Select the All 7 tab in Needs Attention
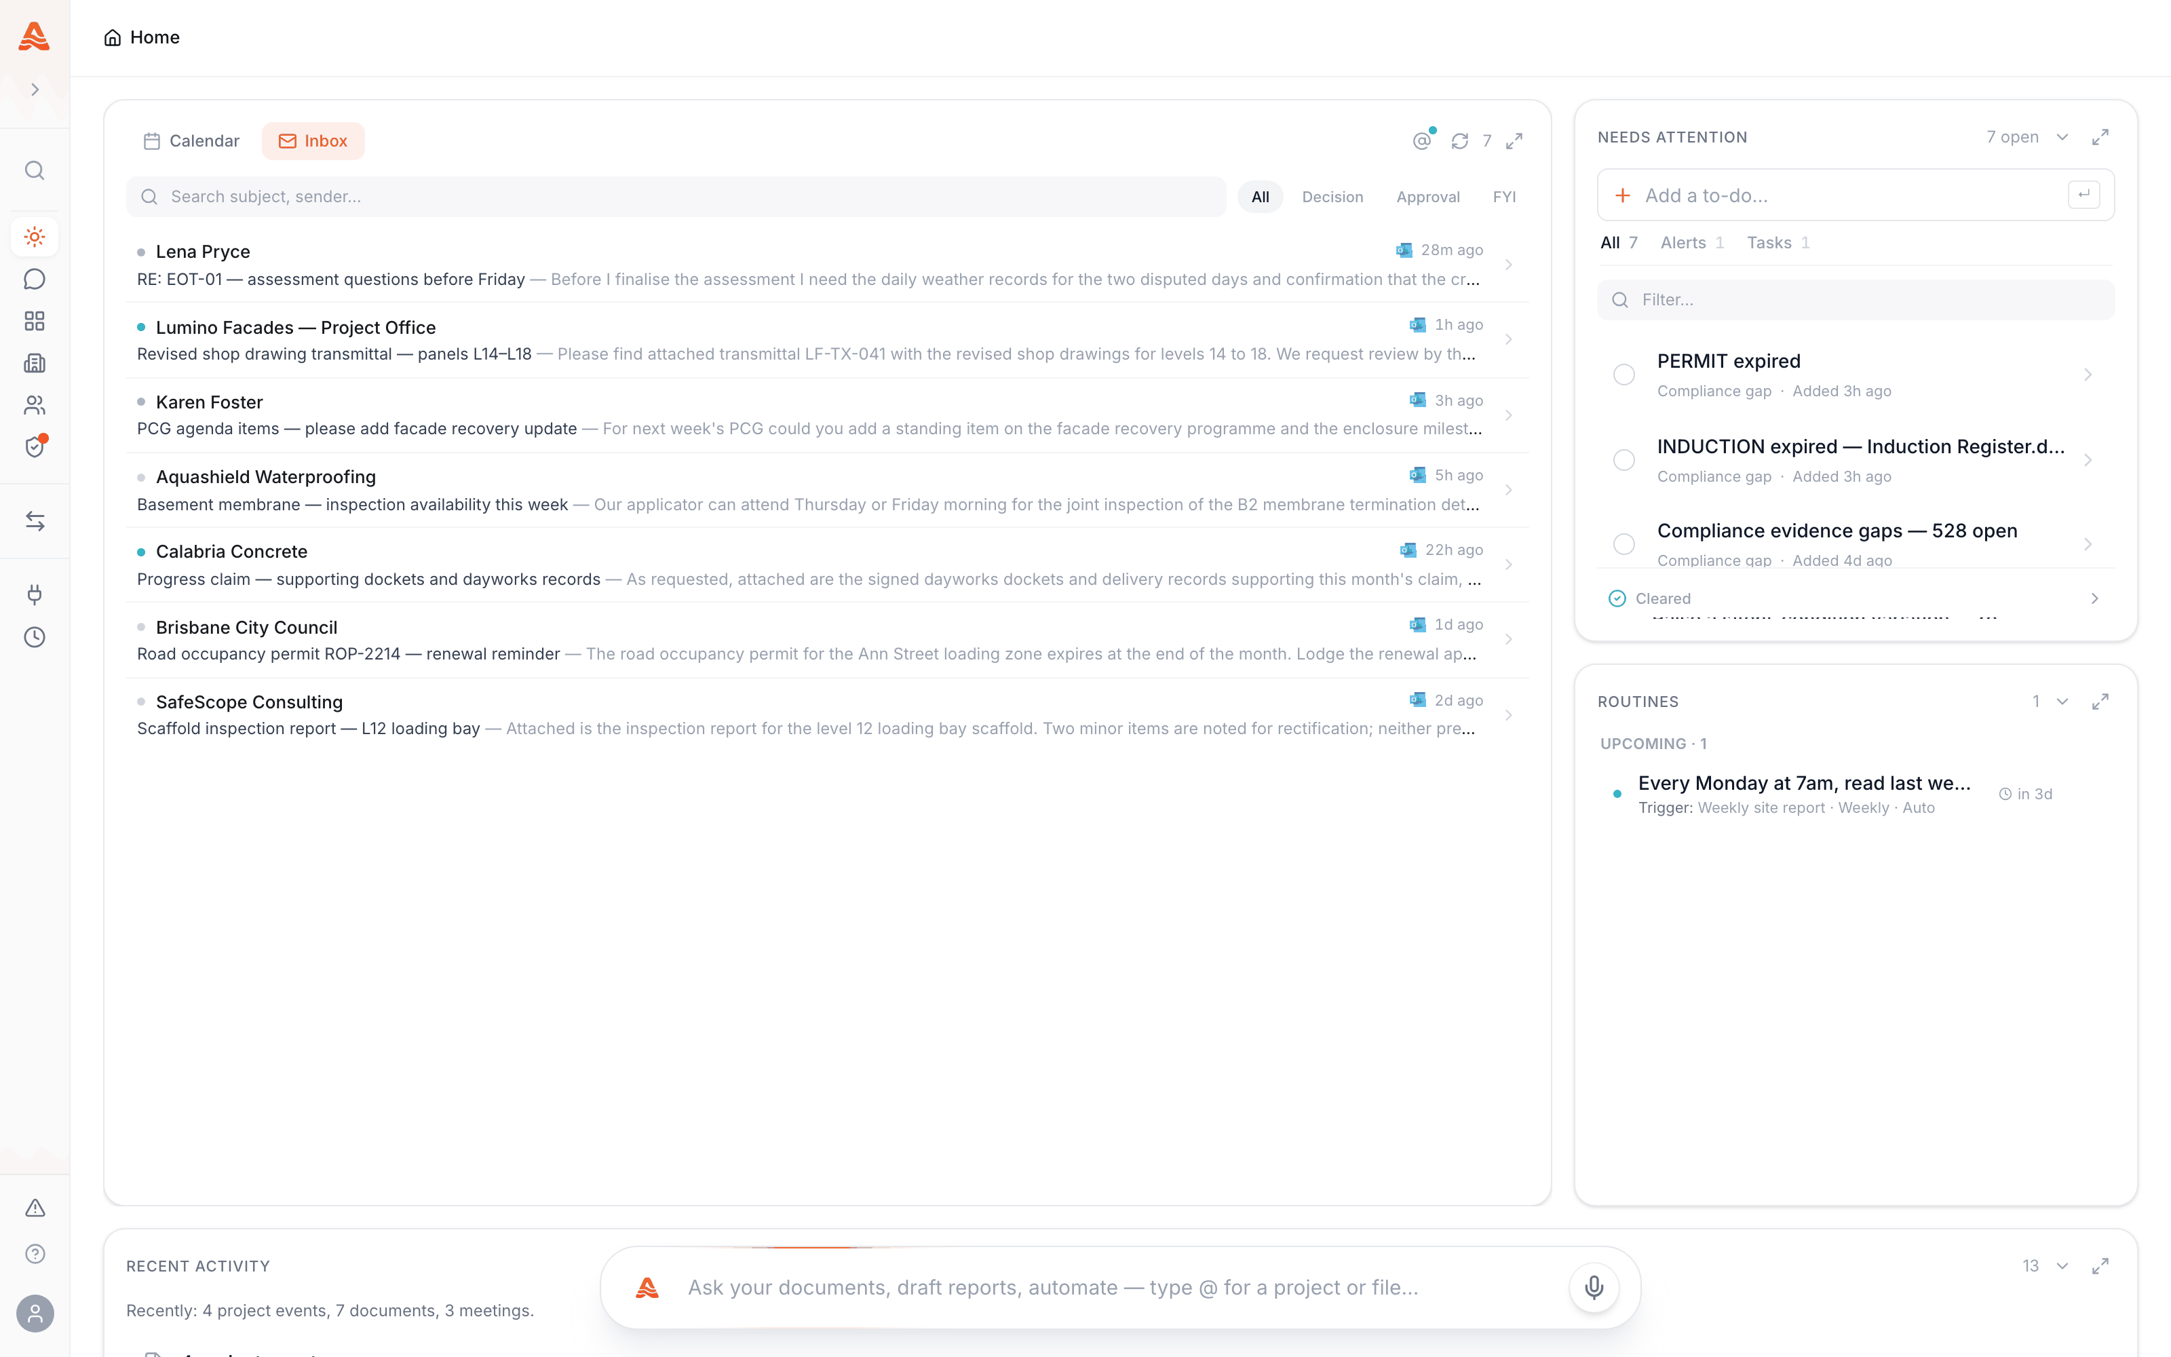The image size is (2171, 1357). coord(1619,242)
